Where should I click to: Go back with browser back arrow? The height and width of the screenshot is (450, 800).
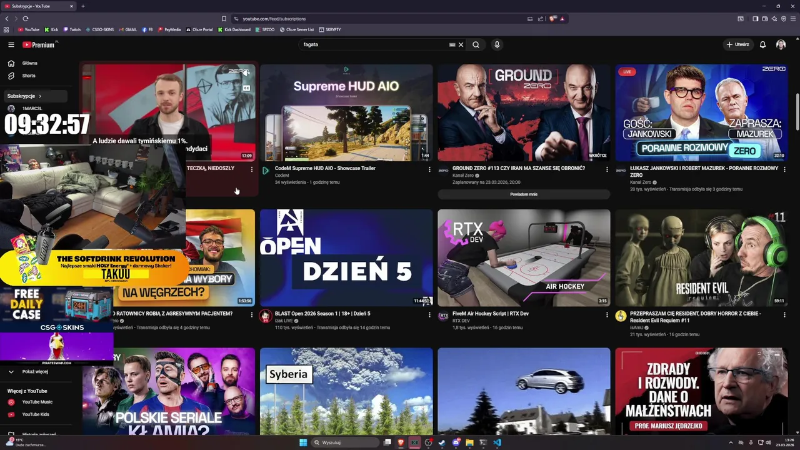pyautogui.click(x=7, y=19)
